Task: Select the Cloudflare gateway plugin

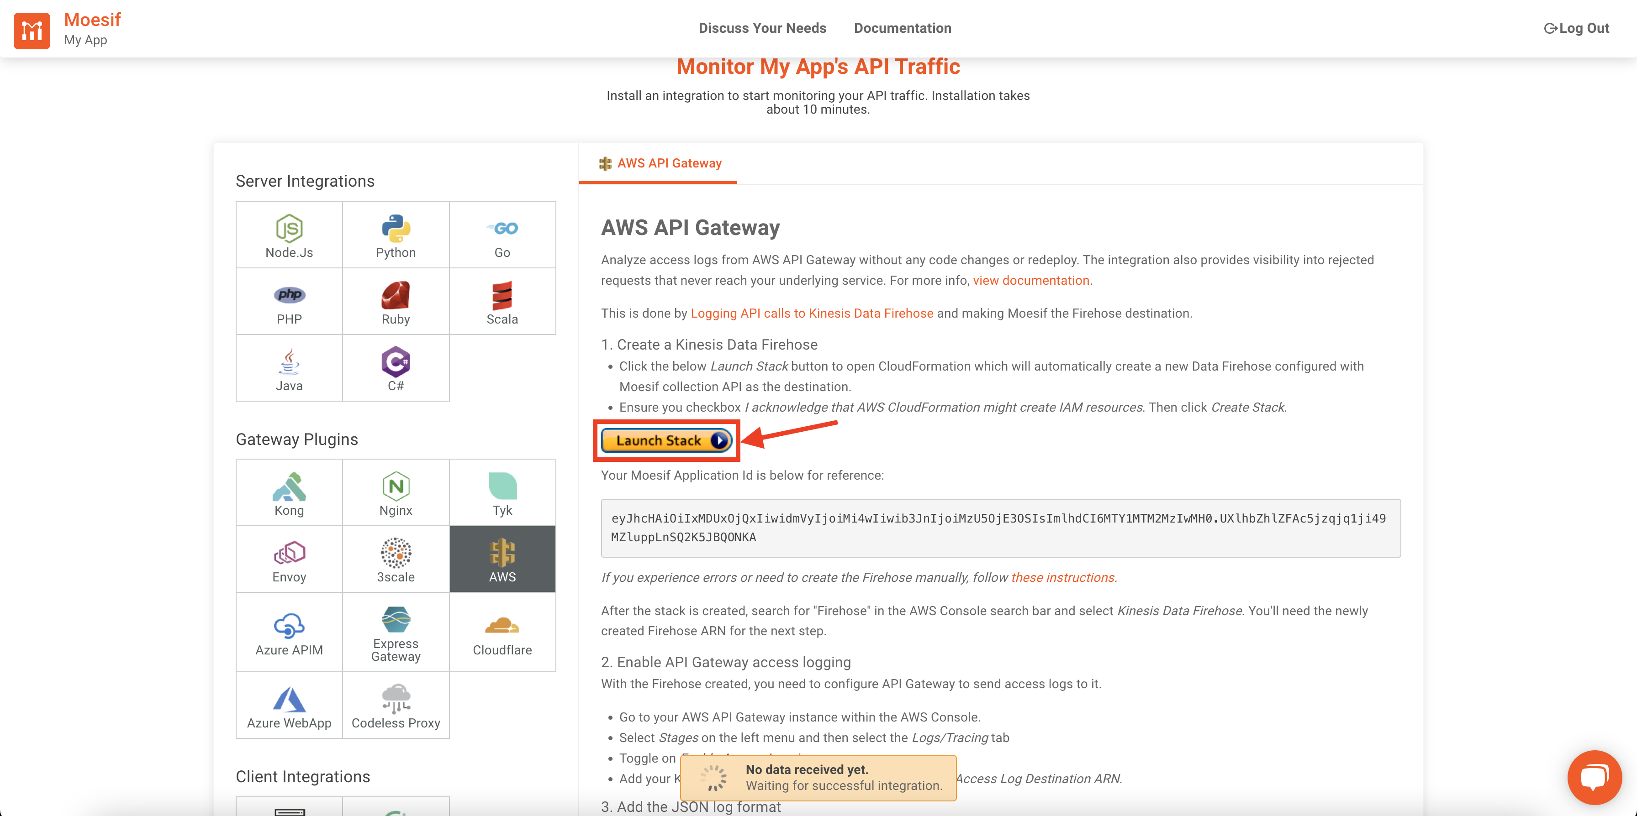Action: click(502, 632)
